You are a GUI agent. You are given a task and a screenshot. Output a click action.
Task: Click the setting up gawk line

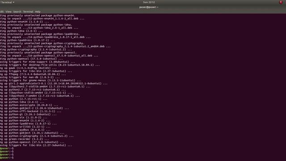pos(28,68)
